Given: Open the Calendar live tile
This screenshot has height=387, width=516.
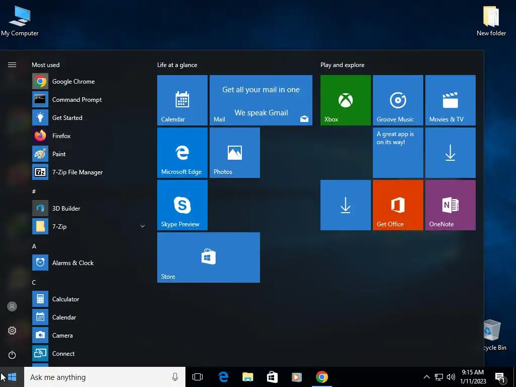Looking at the screenshot, I should pyautogui.click(x=182, y=100).
